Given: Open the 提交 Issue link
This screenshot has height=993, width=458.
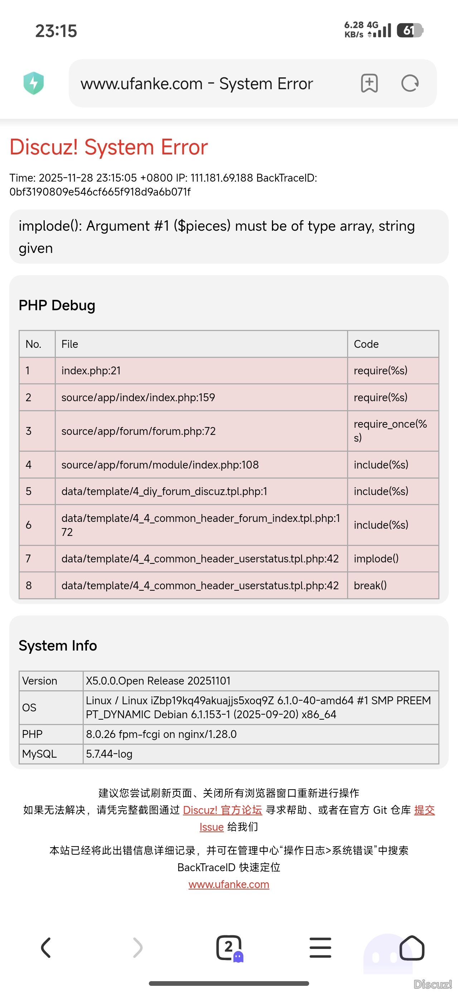Looking at the screenshot, I should 424,810.
